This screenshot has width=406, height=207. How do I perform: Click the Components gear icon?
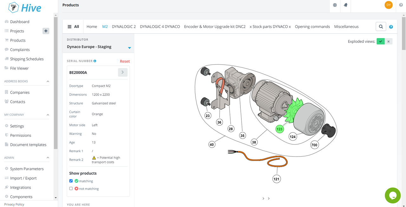pos(7,197)
